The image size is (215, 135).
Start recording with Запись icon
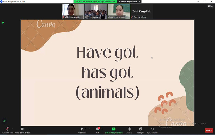(129, 129)
